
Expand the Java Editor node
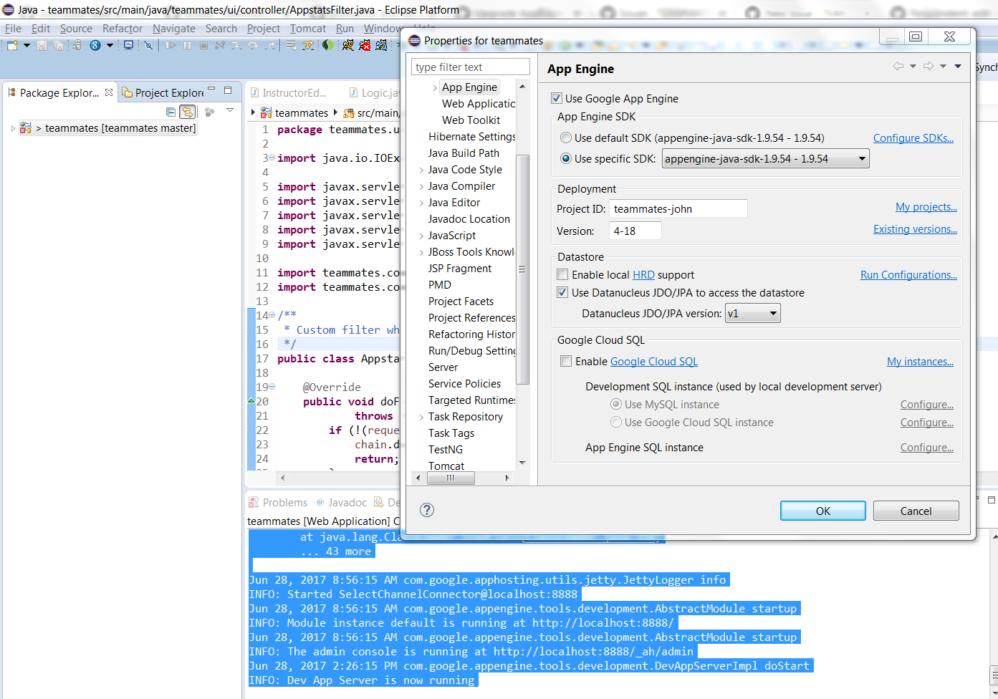(x=421, y=203)
